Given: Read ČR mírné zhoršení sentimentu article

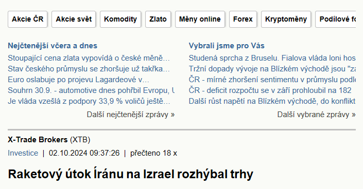Looking at the screenshot, I should [272, 80].
